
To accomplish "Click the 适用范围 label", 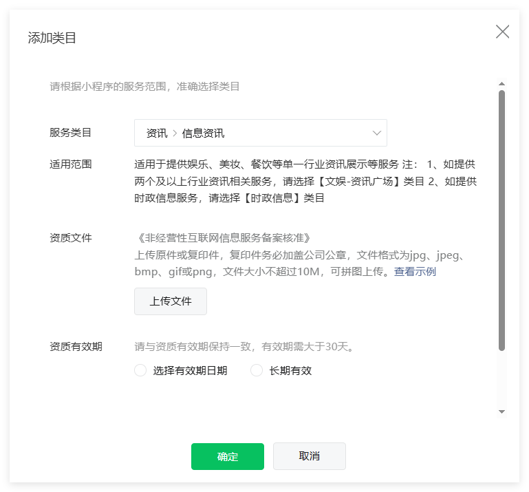I will (x=71, y=164).
